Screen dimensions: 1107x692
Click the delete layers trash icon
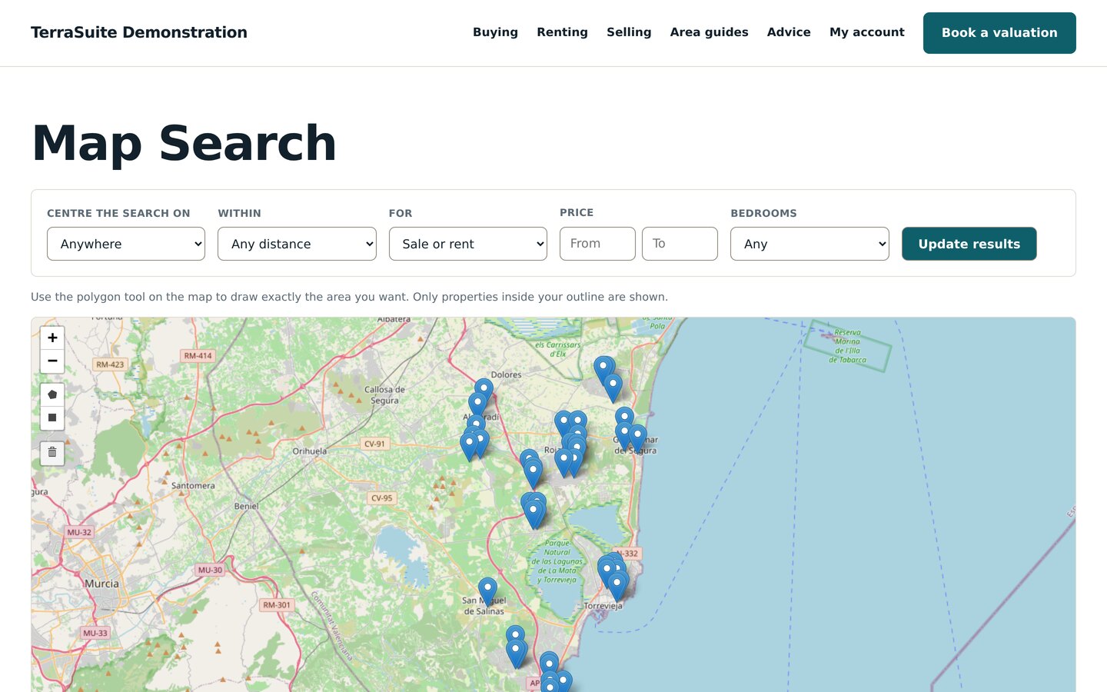[52, 452]
